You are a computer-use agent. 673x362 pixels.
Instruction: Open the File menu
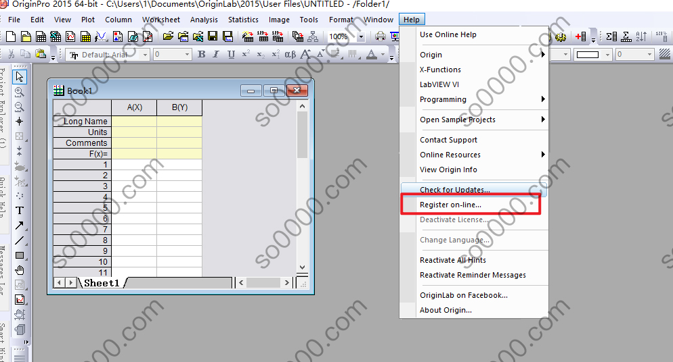tap(14, 20)
